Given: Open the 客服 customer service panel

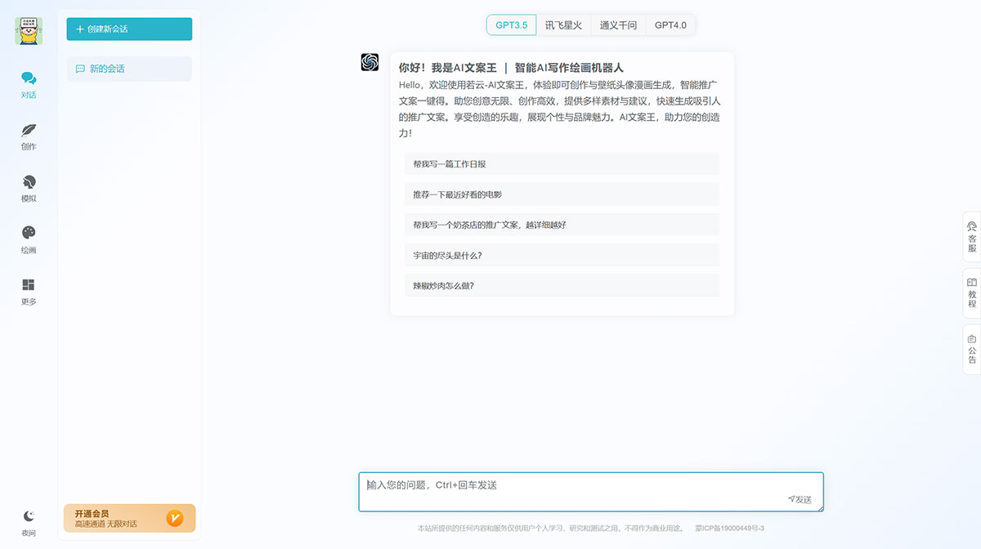Looking at the screenshot, I should [971, 237].
